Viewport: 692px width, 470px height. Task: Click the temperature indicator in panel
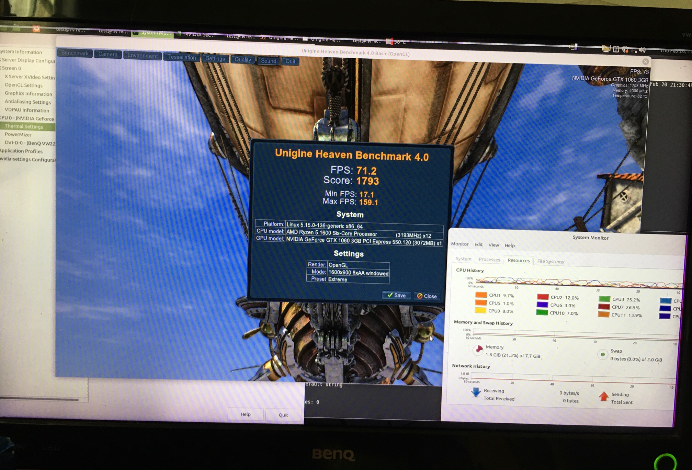(x=396, y=42)
